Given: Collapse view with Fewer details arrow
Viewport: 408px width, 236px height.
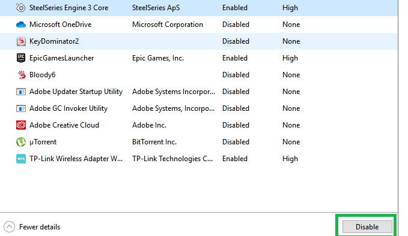Looking at the screenshot, I should pos(10,226).
